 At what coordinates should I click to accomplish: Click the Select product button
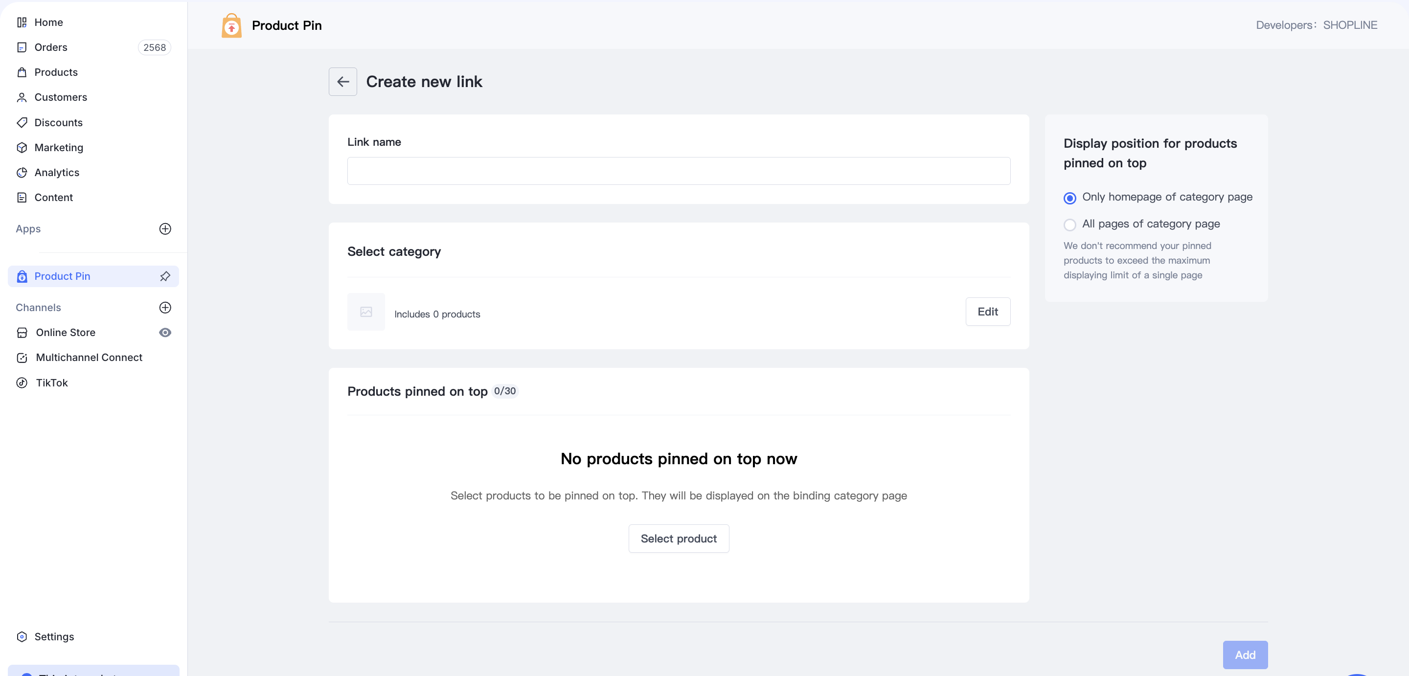pos(678,539)
